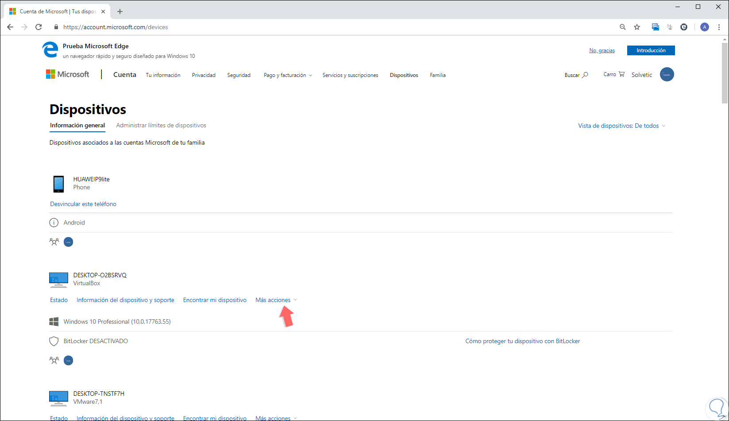Expand the Pago y facturación menu

[288, 75]
